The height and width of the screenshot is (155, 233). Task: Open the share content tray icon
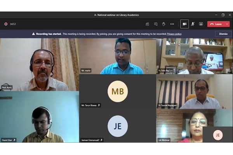pyautogui.click(x=201, y=24)
